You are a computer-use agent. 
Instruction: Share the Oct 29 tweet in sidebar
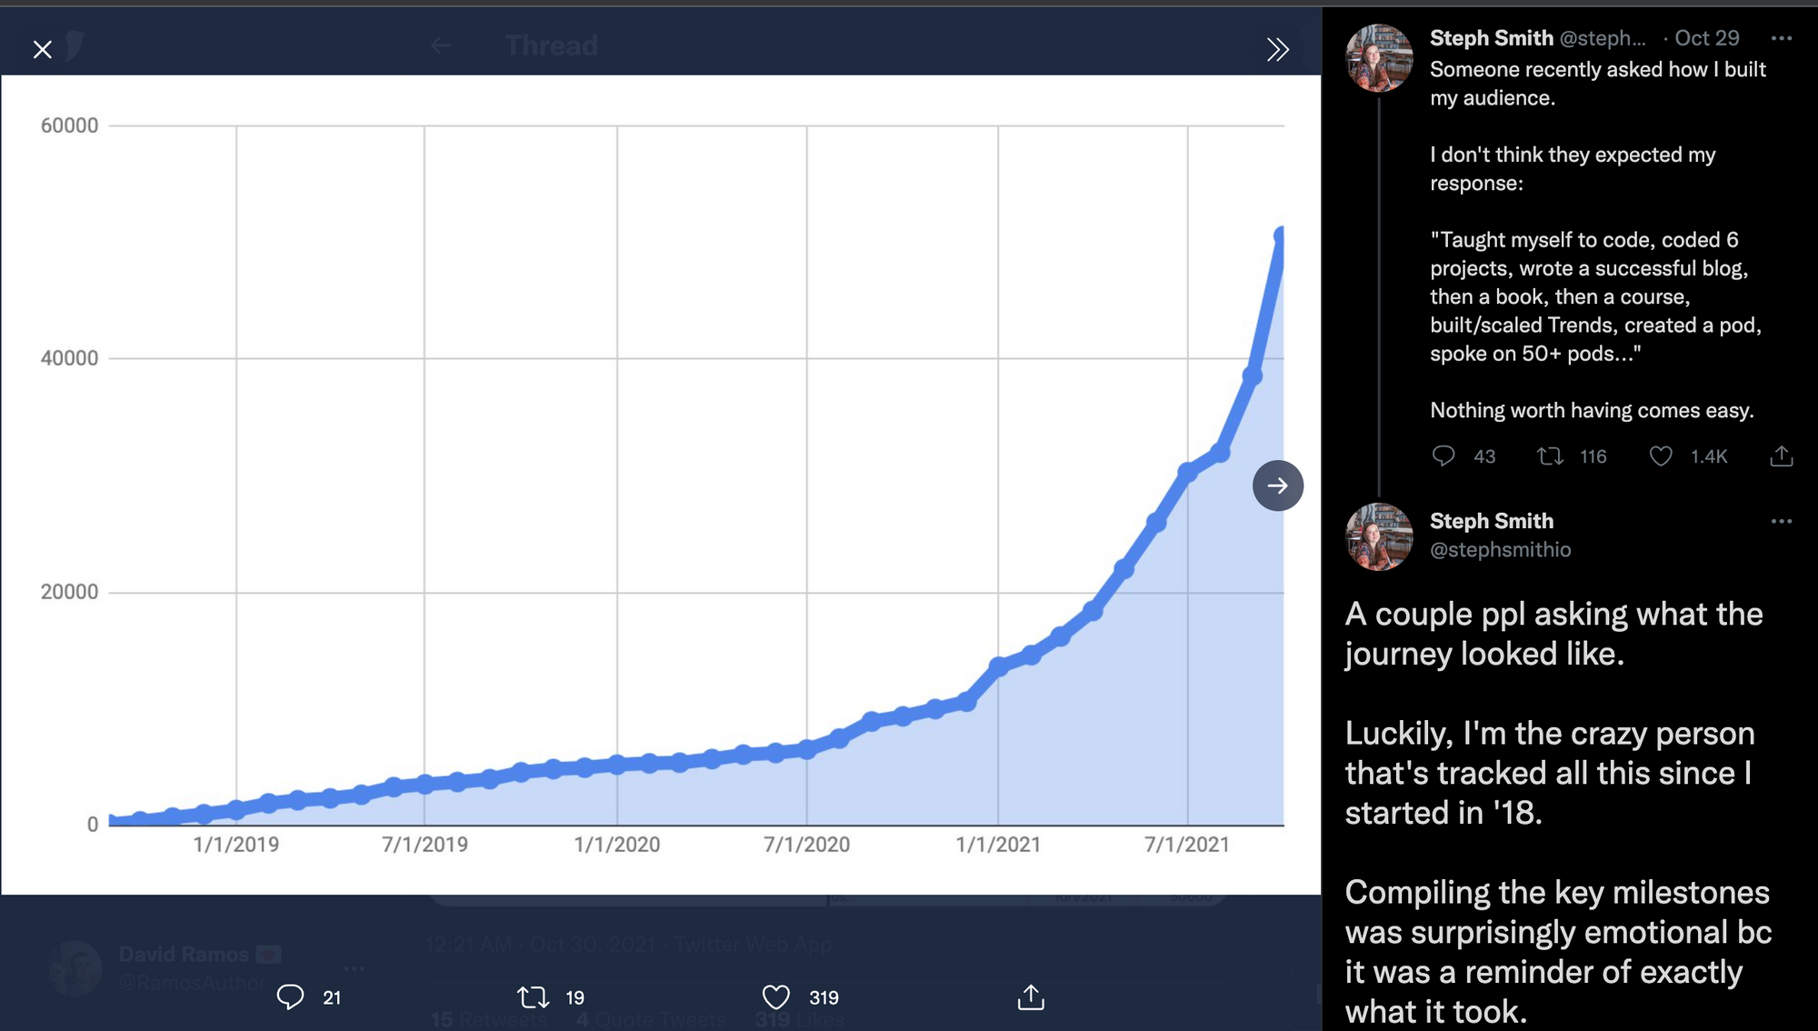pos(1781,456)
